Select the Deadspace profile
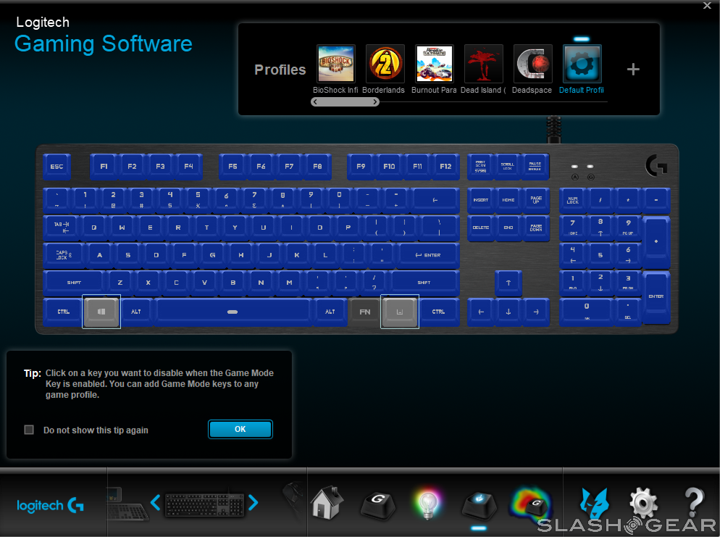The image size is (720, 537). [x=532, y=63]
